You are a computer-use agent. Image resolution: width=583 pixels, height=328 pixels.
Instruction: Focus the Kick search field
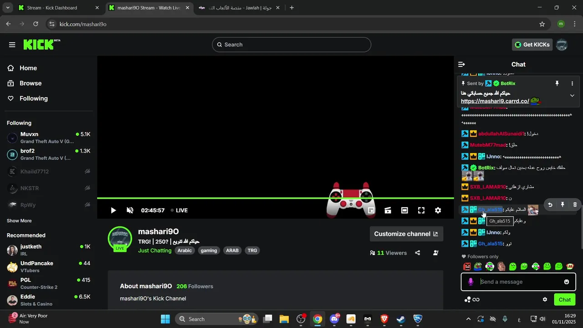click(291, 45)
